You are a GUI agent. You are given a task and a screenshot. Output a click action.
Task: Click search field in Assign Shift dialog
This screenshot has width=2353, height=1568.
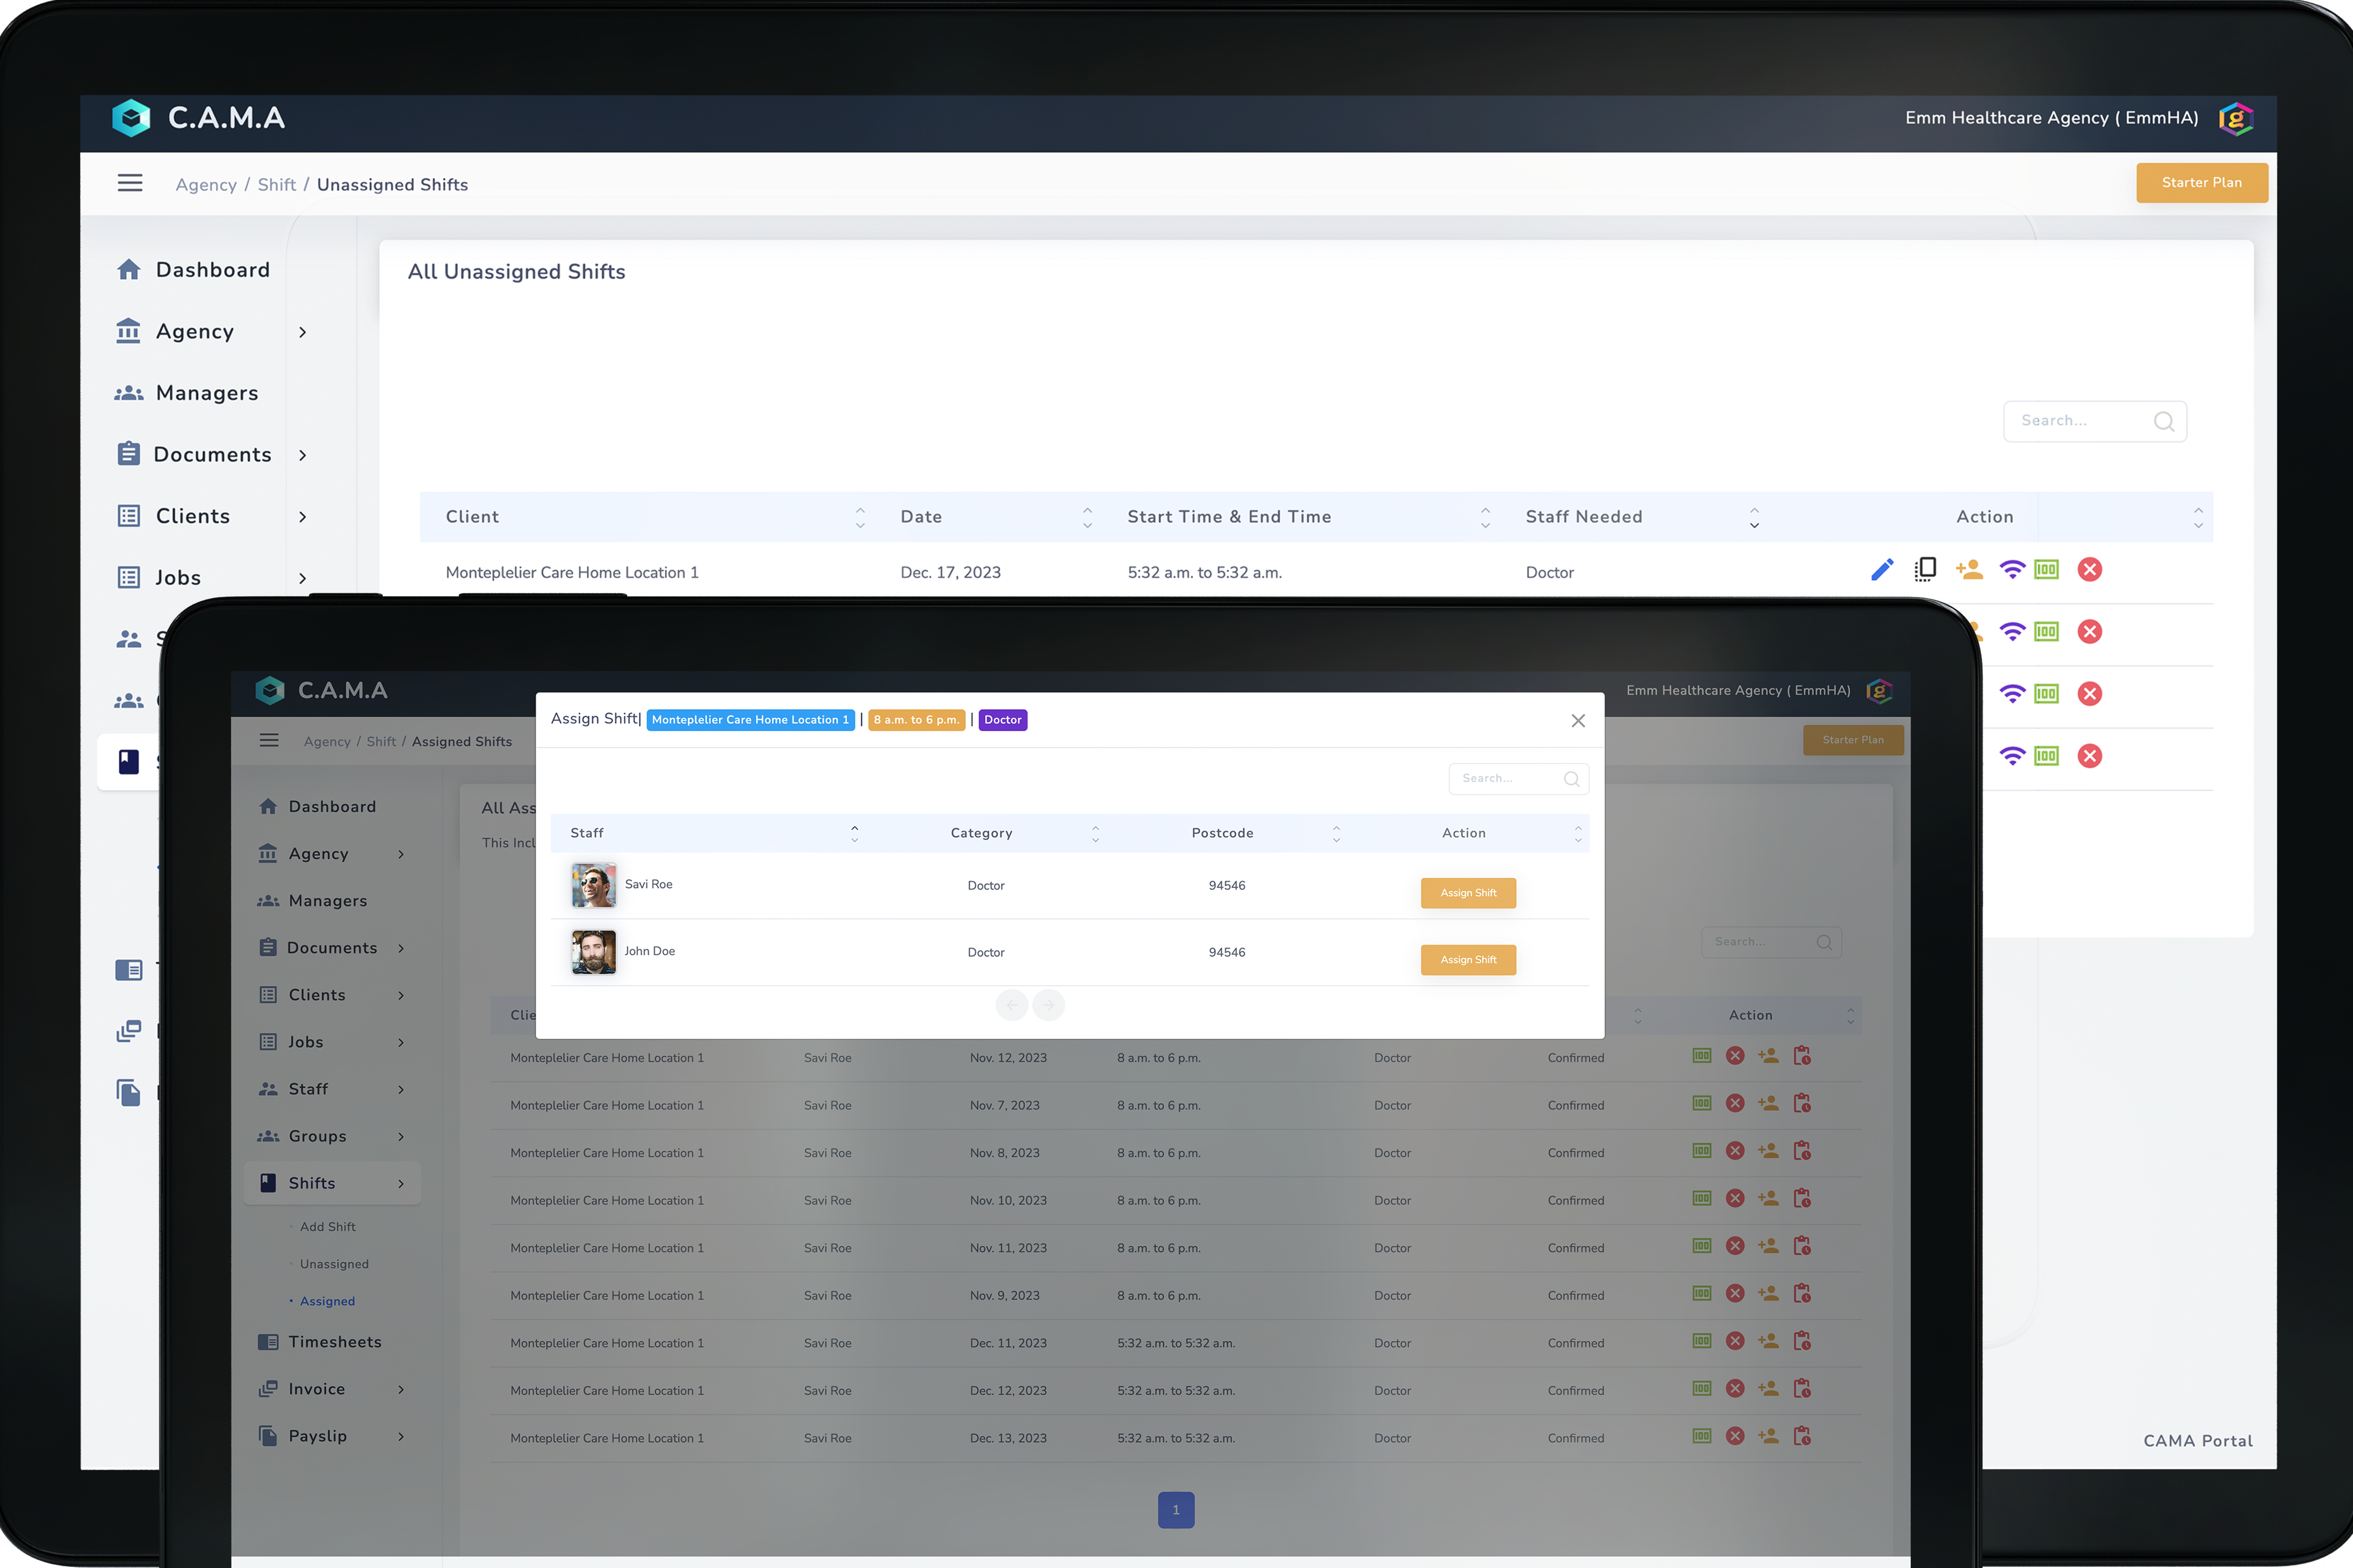pyautogui.click(x=1518, y=779)
